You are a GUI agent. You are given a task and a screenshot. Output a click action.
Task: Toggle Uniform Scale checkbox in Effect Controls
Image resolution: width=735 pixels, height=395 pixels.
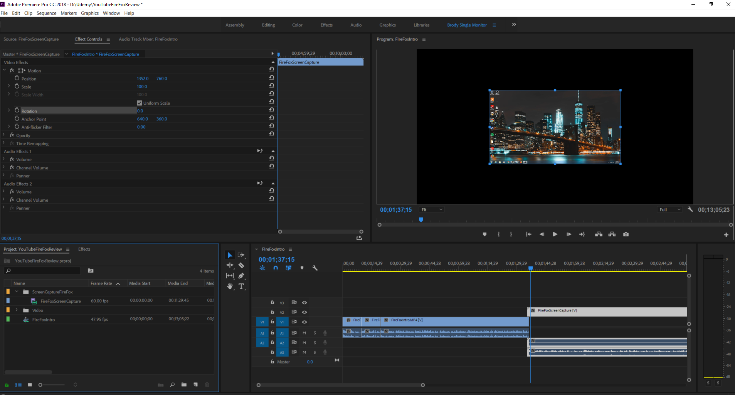(139, 103)
